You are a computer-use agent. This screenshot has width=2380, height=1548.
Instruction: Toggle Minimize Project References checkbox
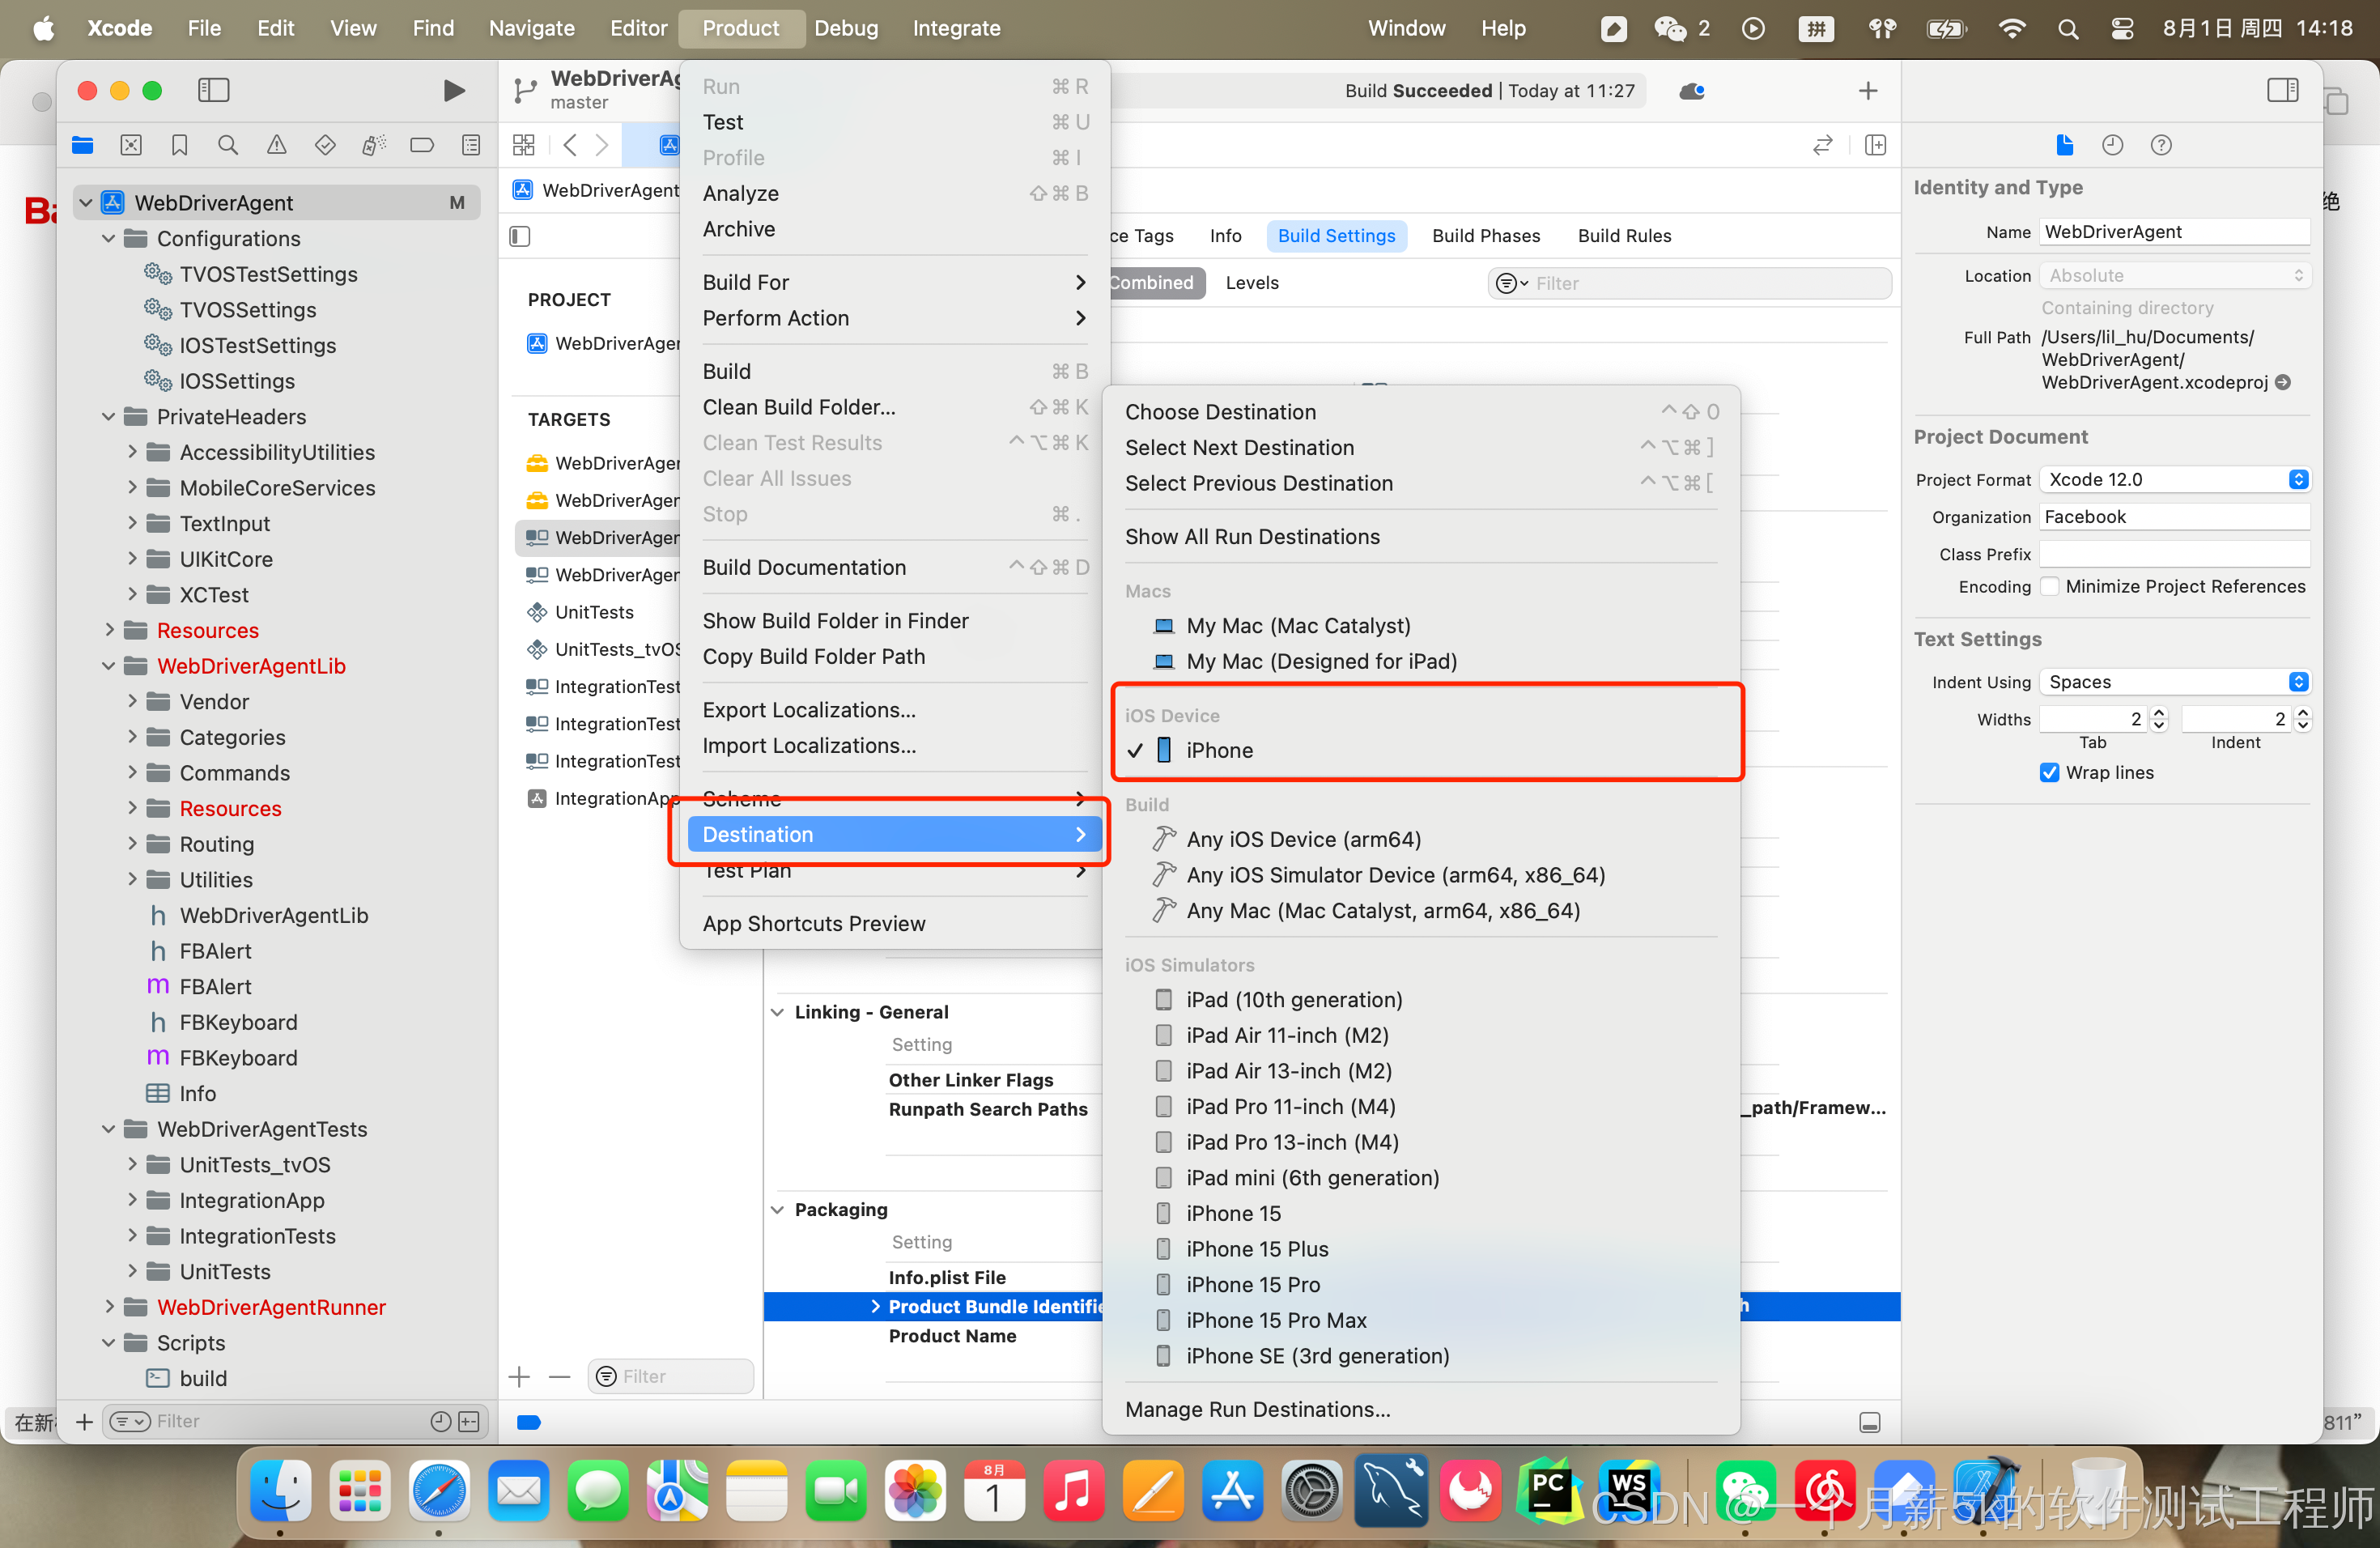point(2049,586)
